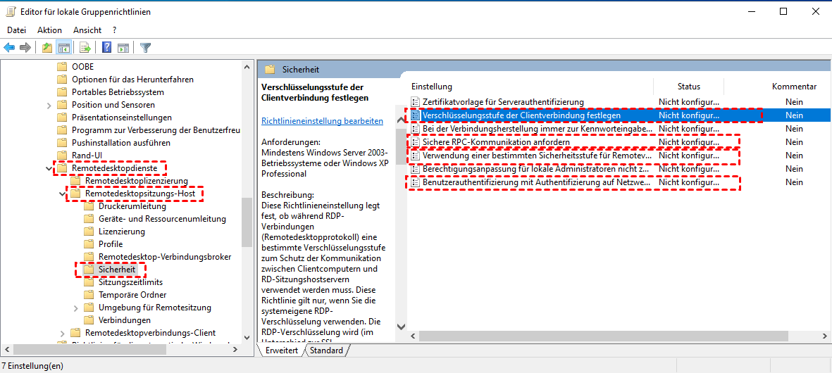Select Optionen für das Herunterfahren folder
The image size is (832, 373).
132,80
